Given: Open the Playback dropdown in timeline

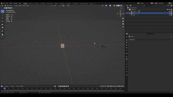Looking at the screenshot, I should (7, 86).
